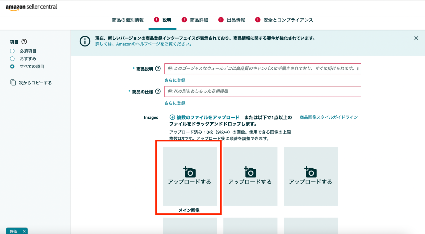Viewport: 425px width, 234px height.
Task: Expand さらに登録 under 商品説明
Action: pyautogui.click(x=175, y=80)
